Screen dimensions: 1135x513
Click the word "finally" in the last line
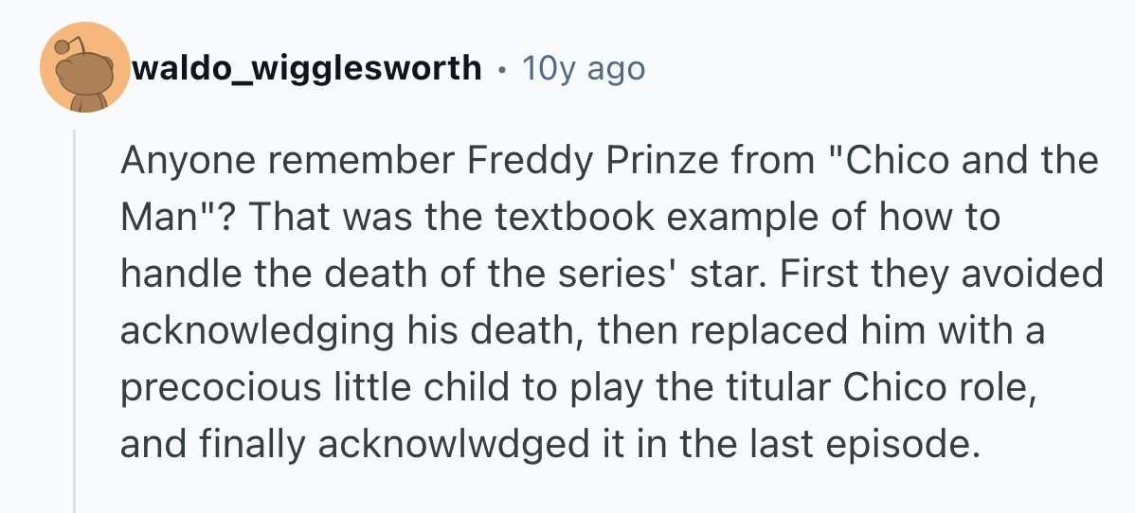(248, 444)
